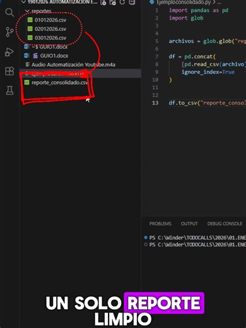The width and height of the screenshot is (246, 328).
Task: Switch to the OUTPUT panel tab
Action: click(189, 223)
